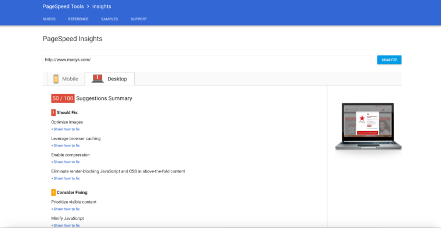Click the PageSpeed Insights heading
The image size is (441, 228).
coord(73,39)
